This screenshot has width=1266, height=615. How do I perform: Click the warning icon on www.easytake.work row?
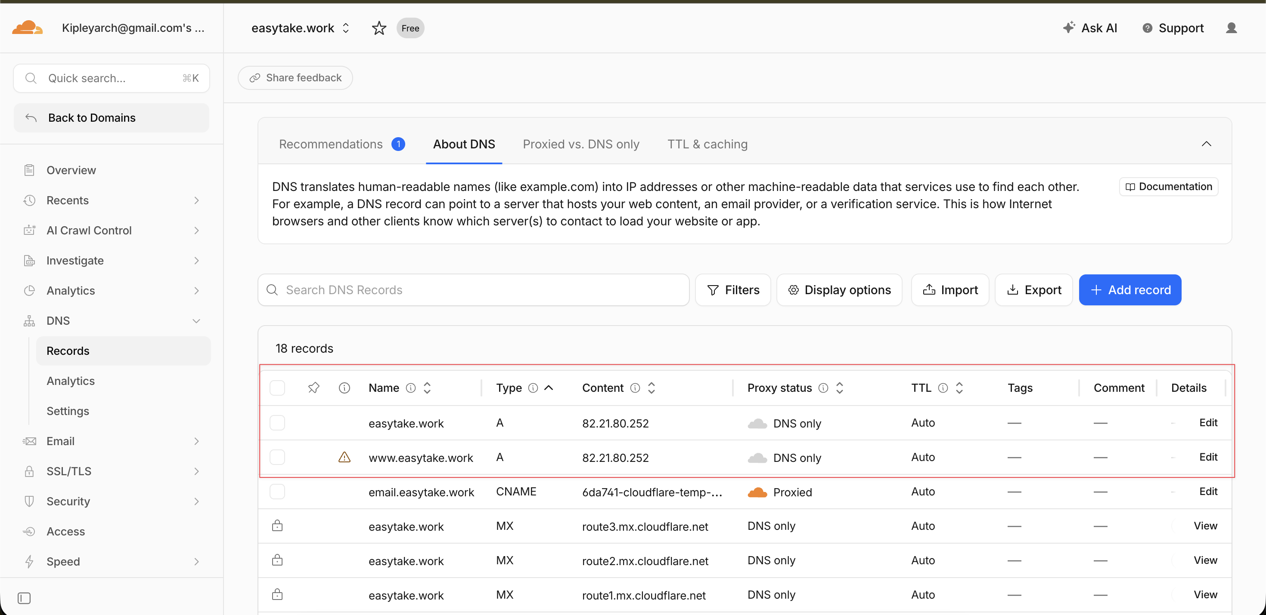coord(344,457)
